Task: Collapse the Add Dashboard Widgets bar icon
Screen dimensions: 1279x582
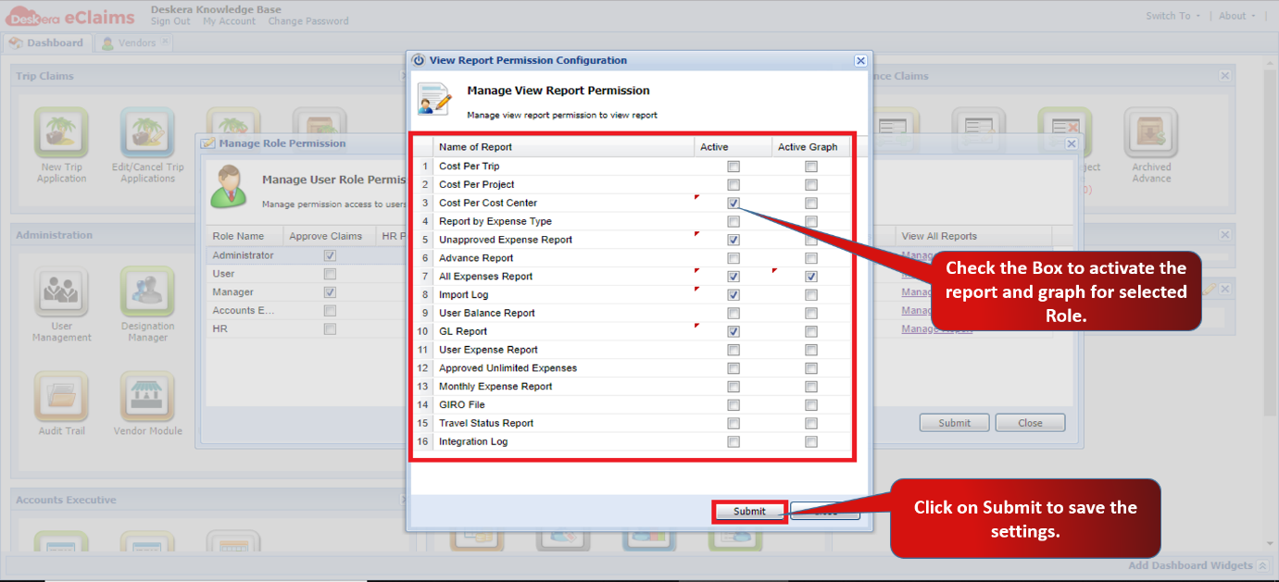Action: click(x=1262, y=565)
